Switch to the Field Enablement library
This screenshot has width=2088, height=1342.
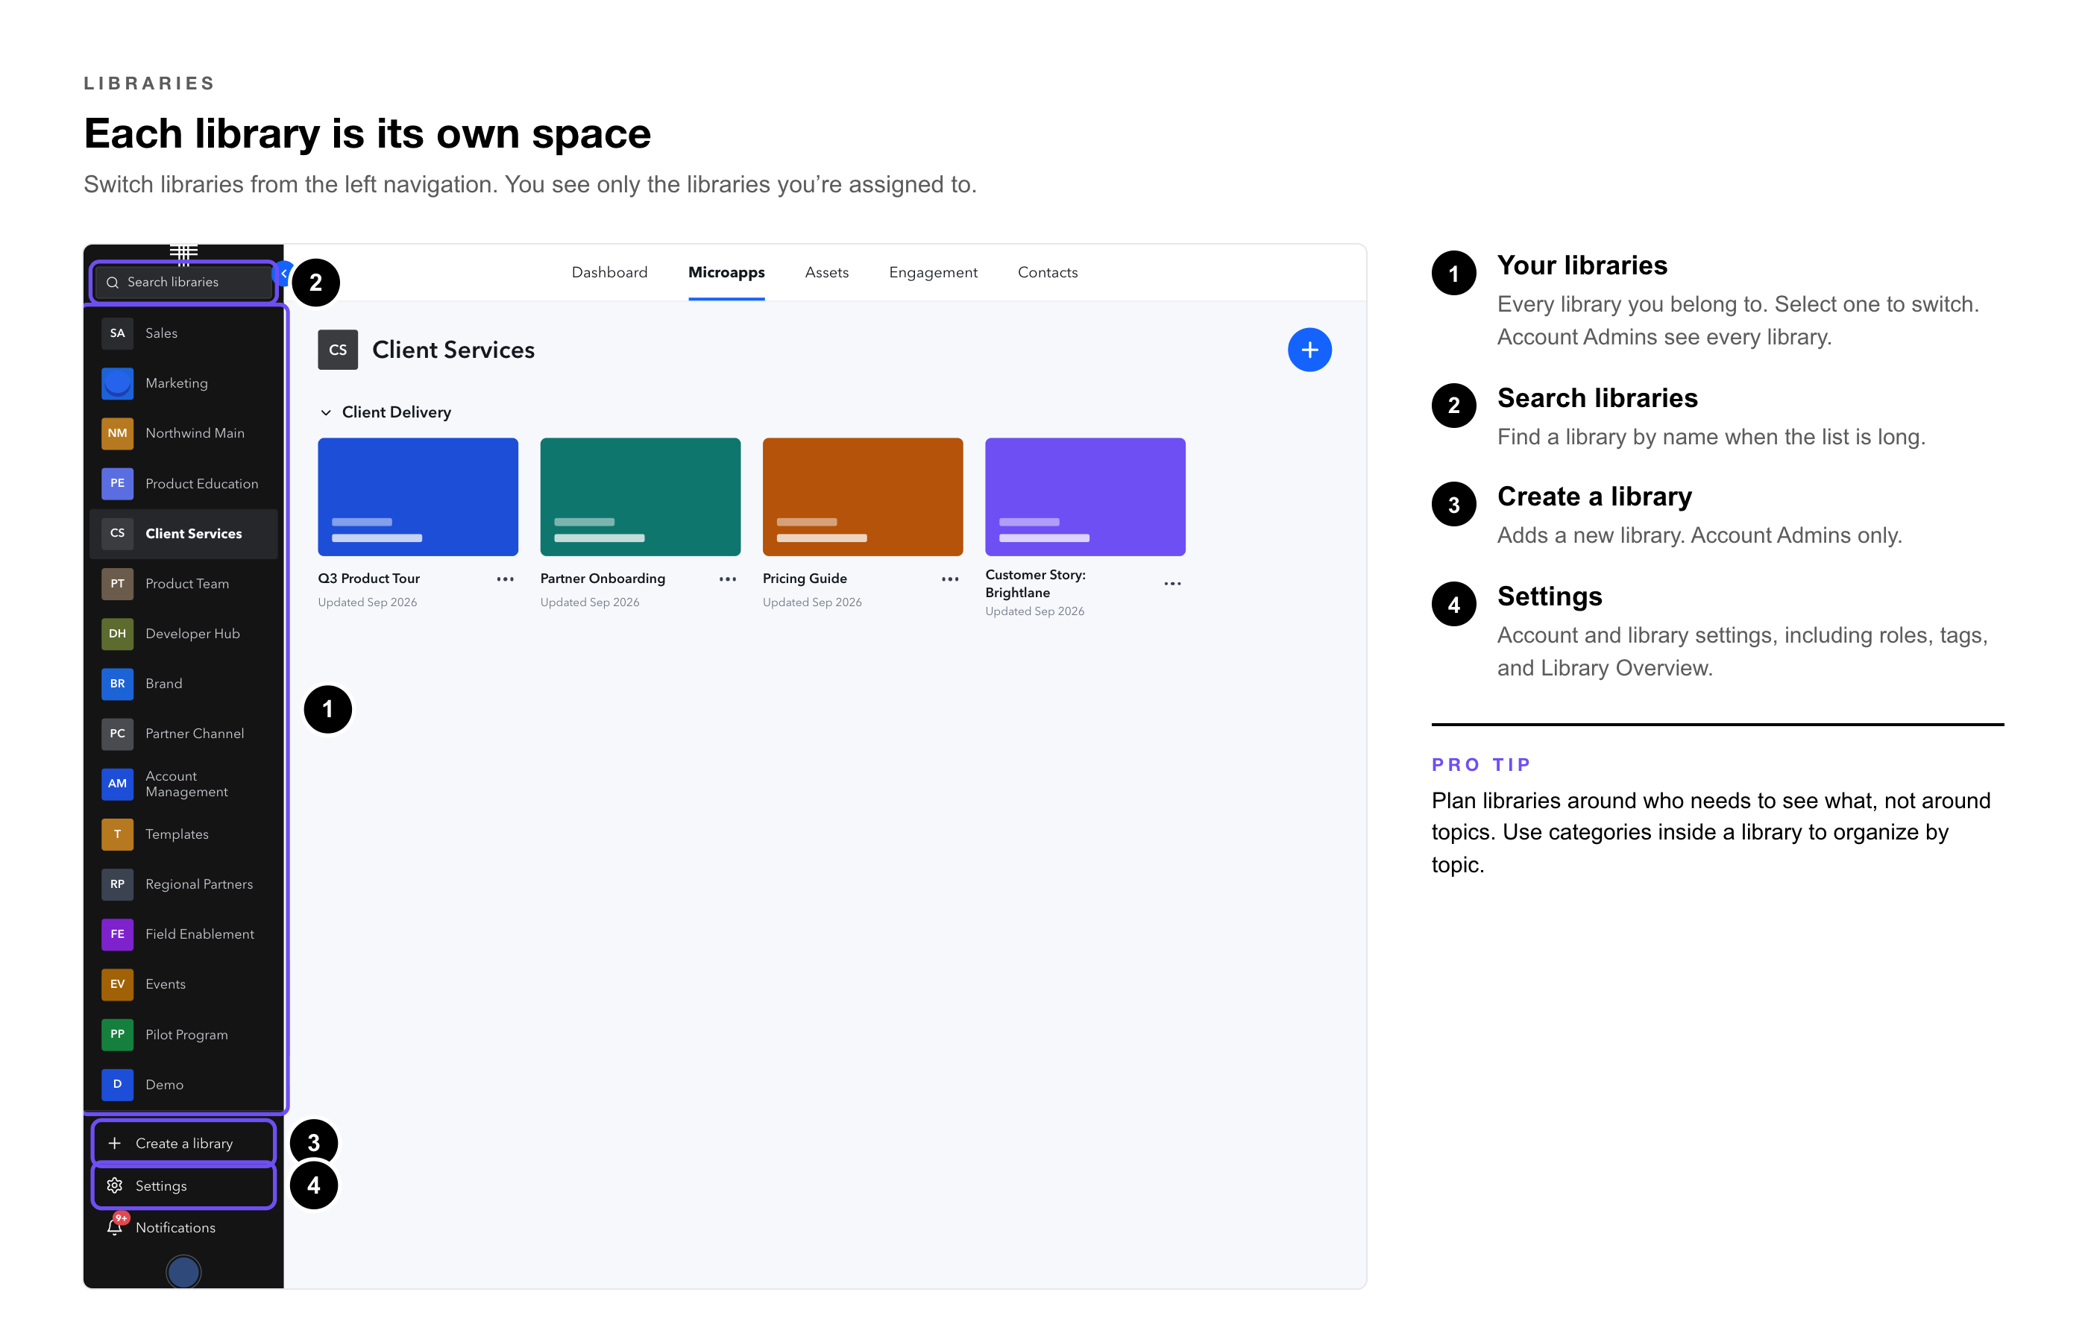(x=184, y=934)
